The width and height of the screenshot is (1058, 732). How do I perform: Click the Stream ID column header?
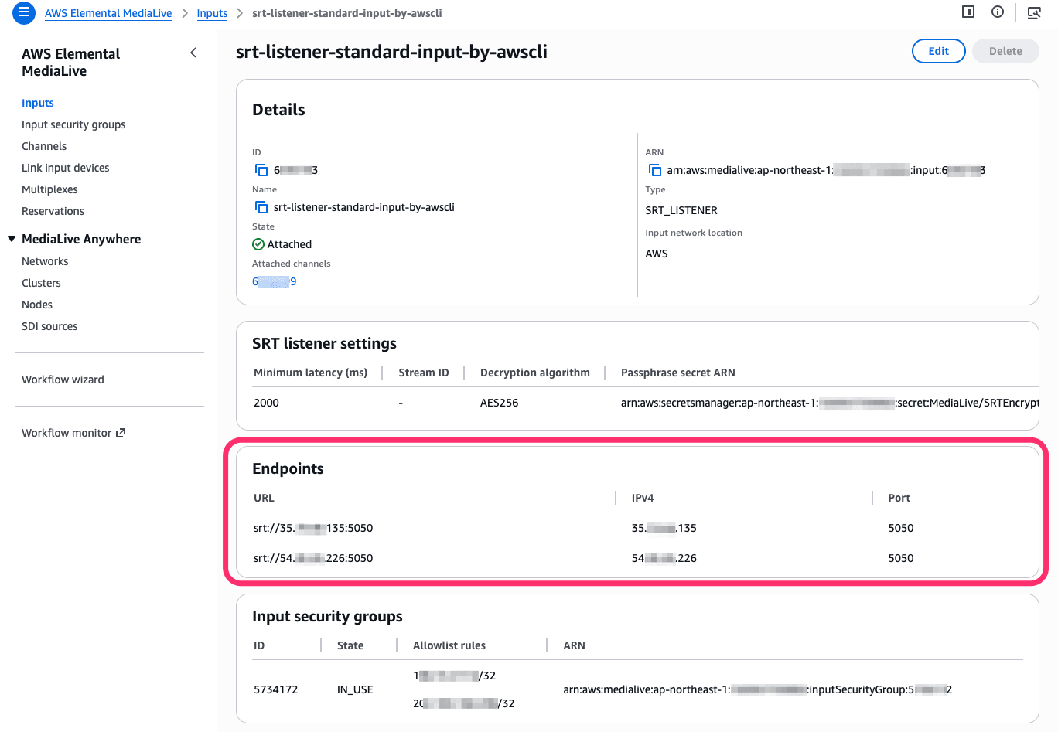(x=424, y=373)
